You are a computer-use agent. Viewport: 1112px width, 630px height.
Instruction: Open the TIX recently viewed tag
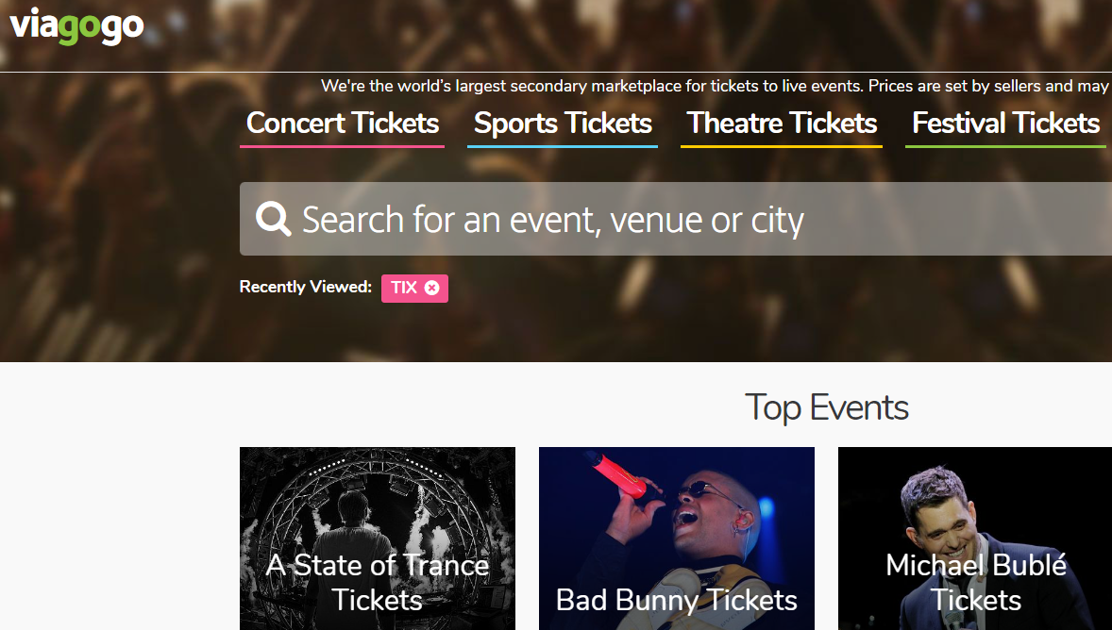[x=404, y=289]
